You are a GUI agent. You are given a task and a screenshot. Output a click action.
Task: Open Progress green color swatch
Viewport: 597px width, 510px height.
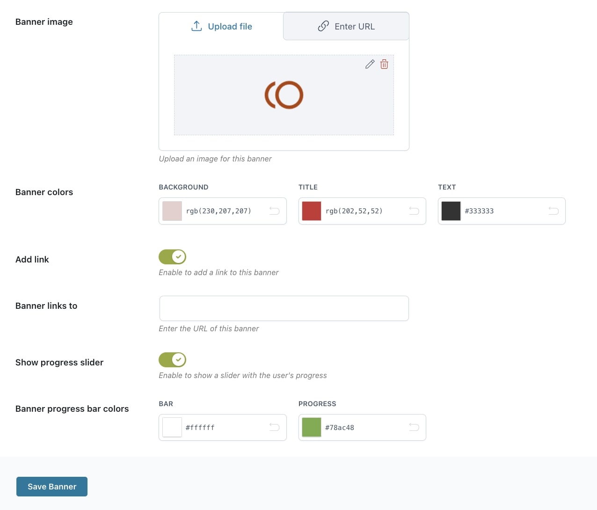click(x=312, y=427)
